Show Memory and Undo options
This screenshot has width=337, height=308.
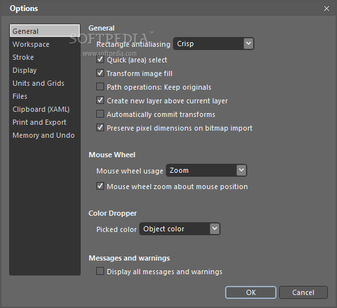pos(45,135)
